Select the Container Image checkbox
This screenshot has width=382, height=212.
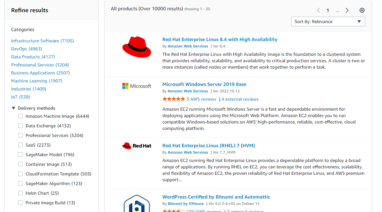pos(20,164)
